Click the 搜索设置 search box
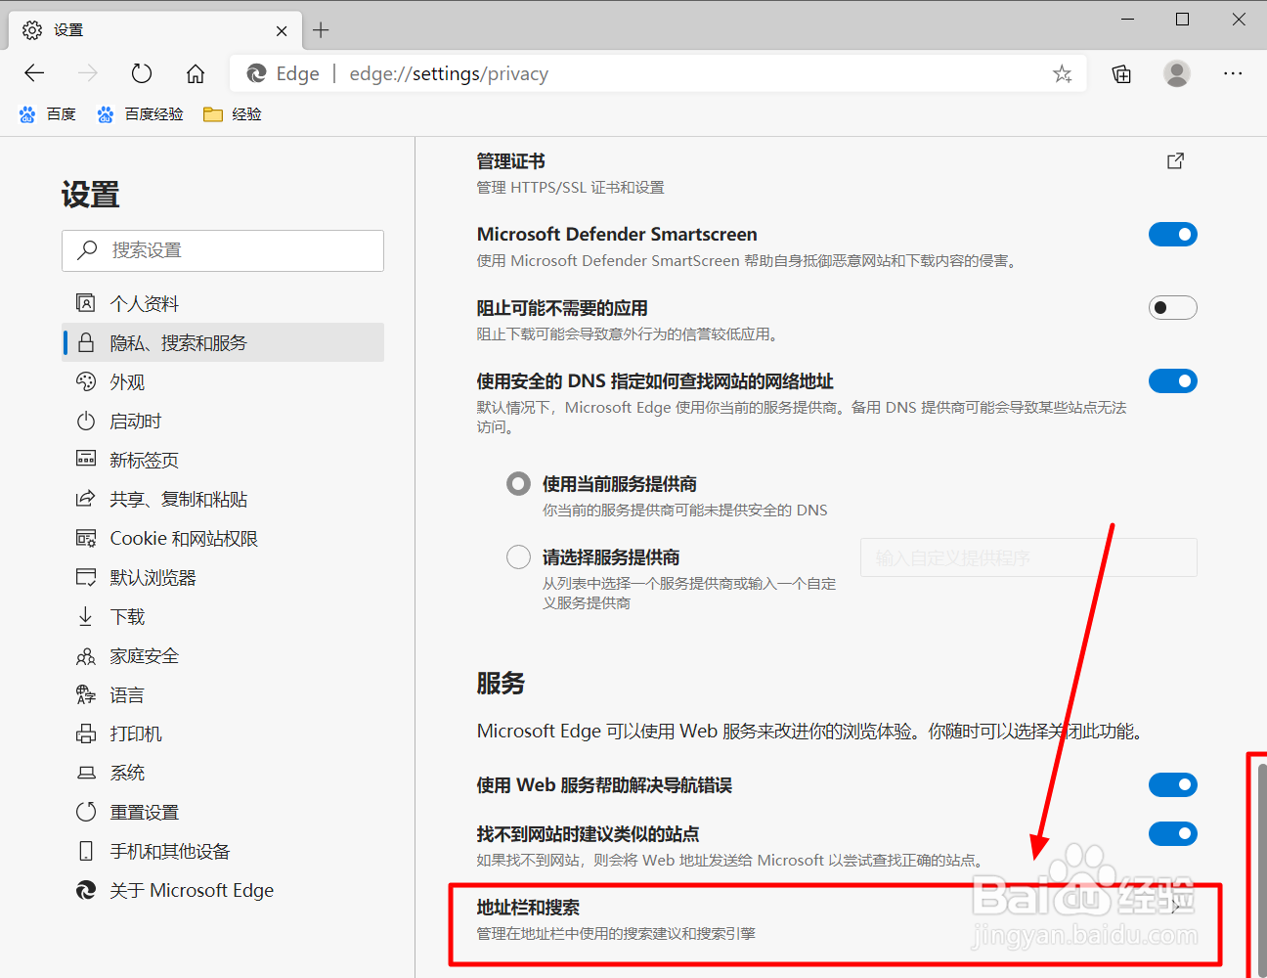 point(223,250)
